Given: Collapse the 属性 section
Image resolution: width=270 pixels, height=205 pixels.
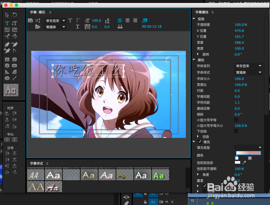Looking at the screenshot, I should [x=194, y=60].
